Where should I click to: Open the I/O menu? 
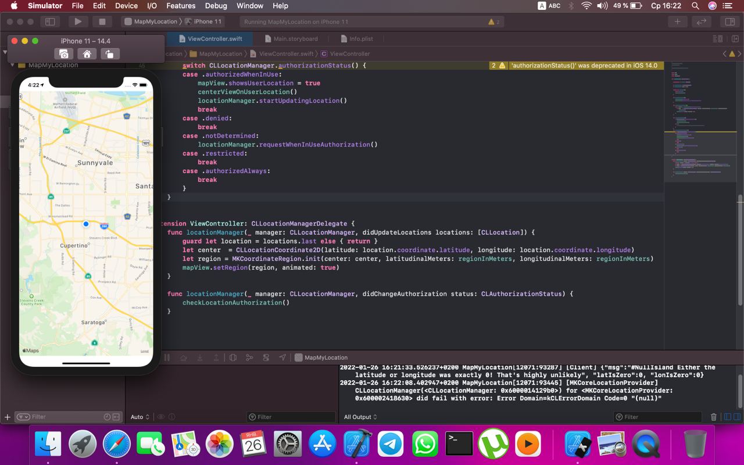[x=152, y=6]
